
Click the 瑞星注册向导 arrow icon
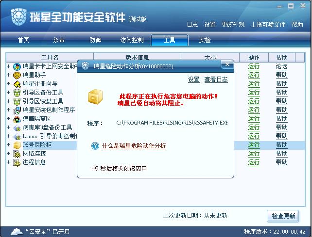(x=17, y=84)
